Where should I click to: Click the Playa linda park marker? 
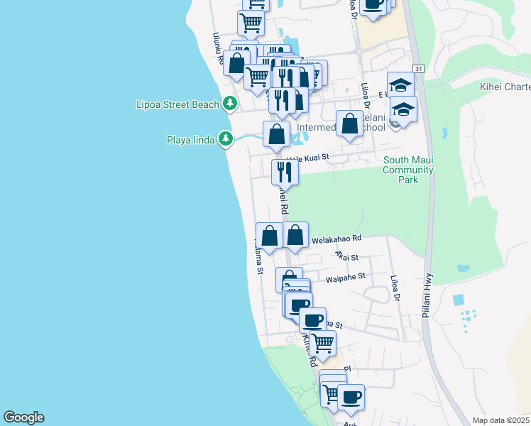pos(226,138)
